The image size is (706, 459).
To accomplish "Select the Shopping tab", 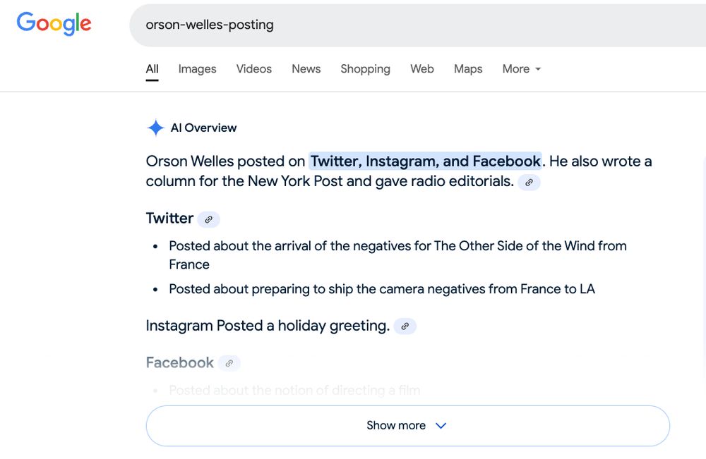I will pyautogui.click(x=365, y=69).
